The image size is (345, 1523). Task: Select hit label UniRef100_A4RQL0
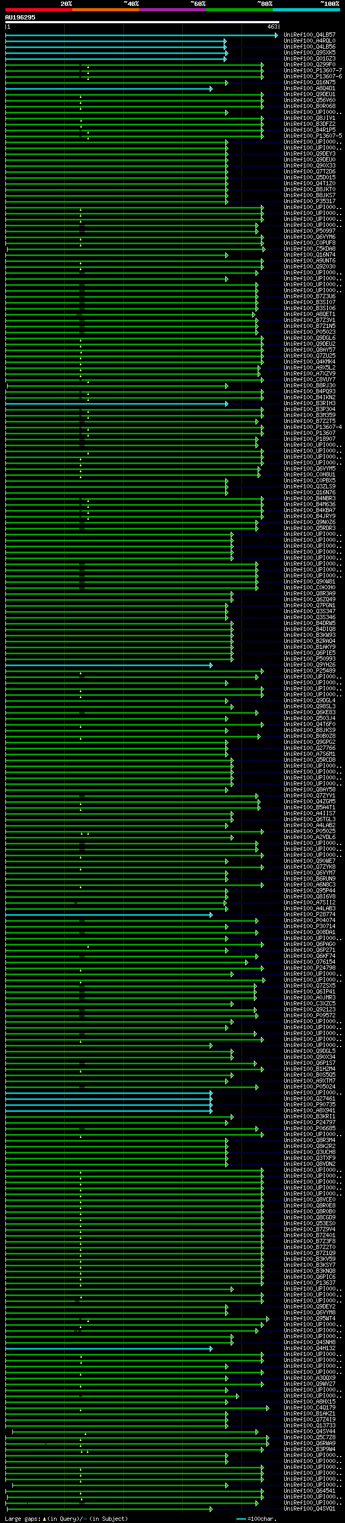[x=309, y=41]
